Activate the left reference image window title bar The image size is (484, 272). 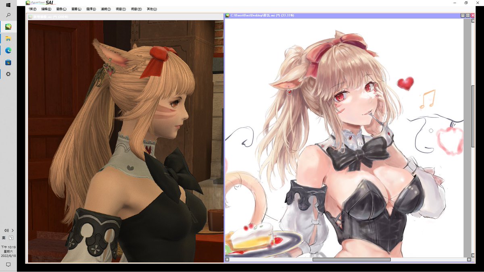click(125, 17)
